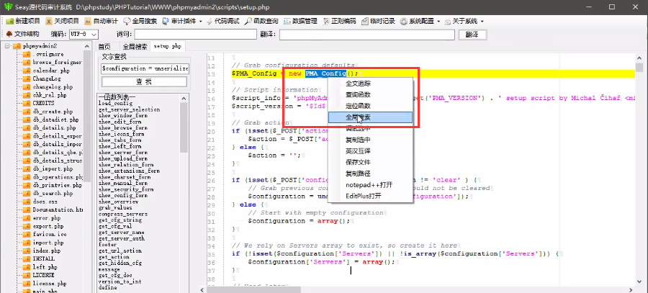Switch to the 首页 home tab

click(105, 46)
